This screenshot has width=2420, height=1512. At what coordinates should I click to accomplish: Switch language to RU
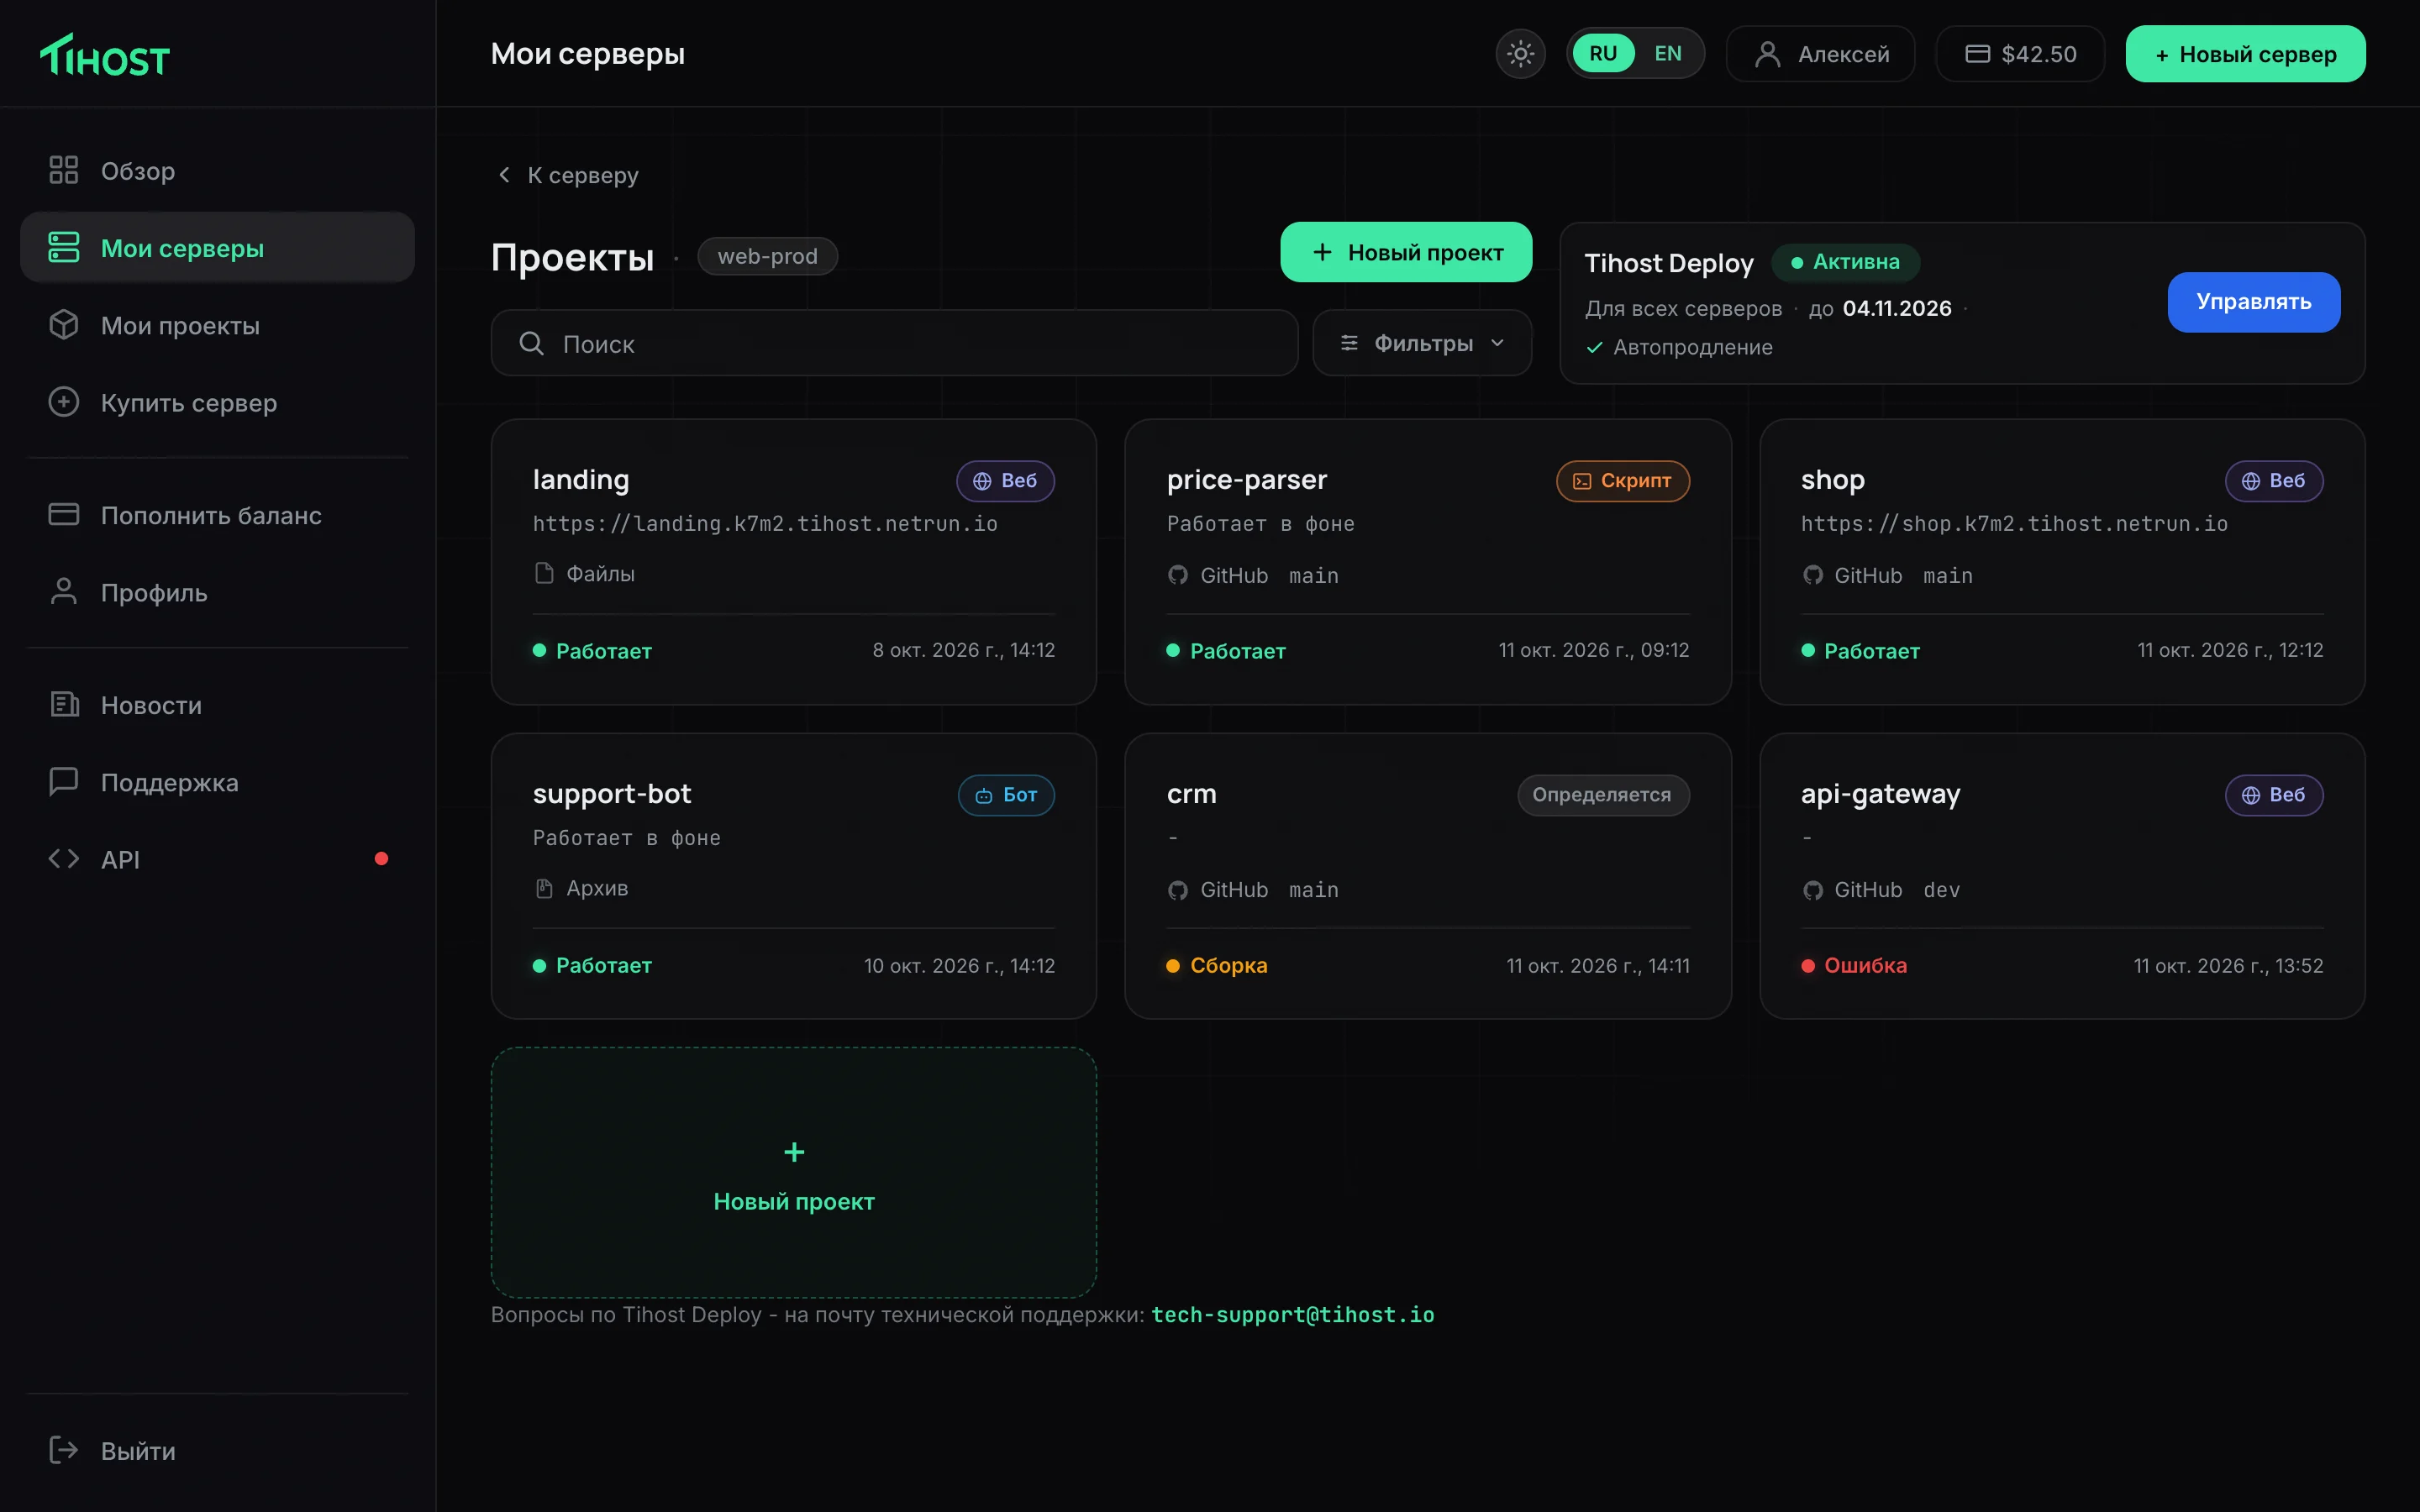pyautogui.click(x=1603, y=53)
